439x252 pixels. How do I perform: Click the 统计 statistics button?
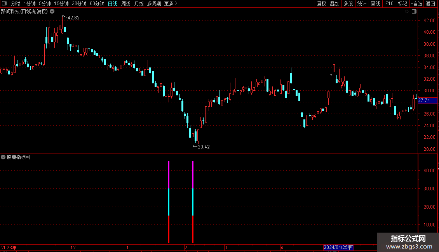click(362, 3)
